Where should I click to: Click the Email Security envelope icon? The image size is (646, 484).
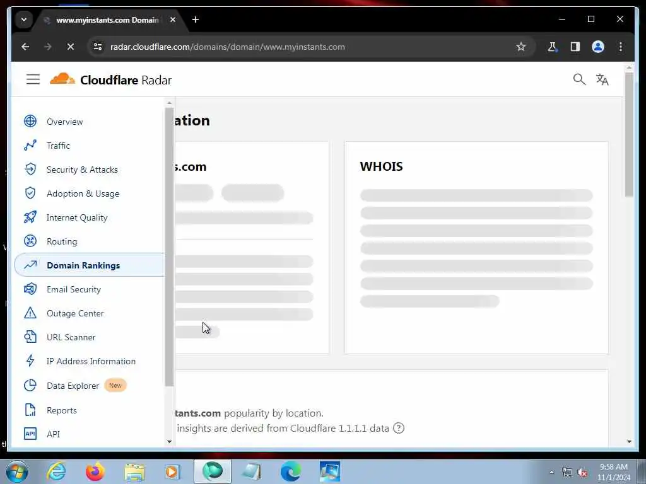(30, 289)
